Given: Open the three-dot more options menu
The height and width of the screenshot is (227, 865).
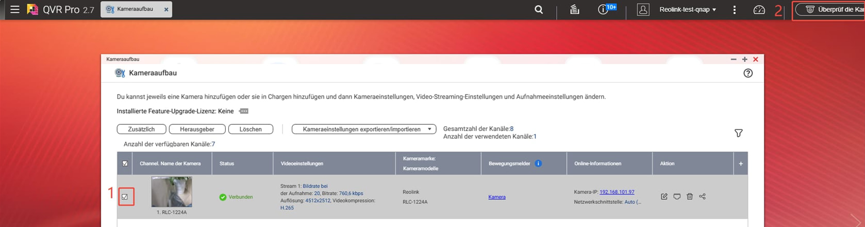Looking at the screenshot, I should [734, 9].
